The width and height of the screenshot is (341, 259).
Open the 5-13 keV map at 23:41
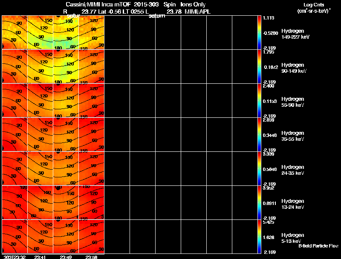coord(40,236)
